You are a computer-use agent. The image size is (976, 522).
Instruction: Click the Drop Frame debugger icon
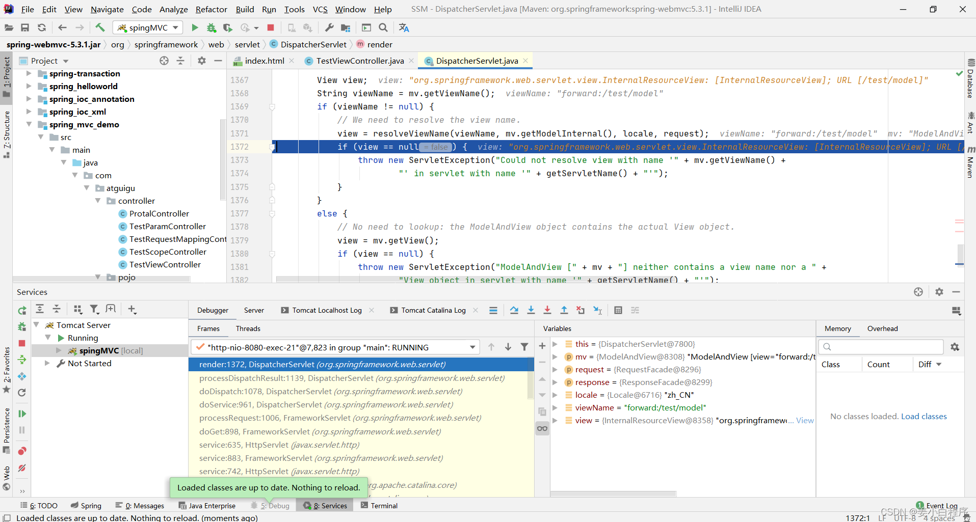coord(581,310)
